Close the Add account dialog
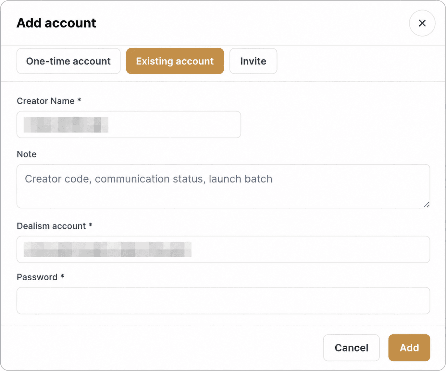Viewport: 446px width, 371px height. coord(422,23)
